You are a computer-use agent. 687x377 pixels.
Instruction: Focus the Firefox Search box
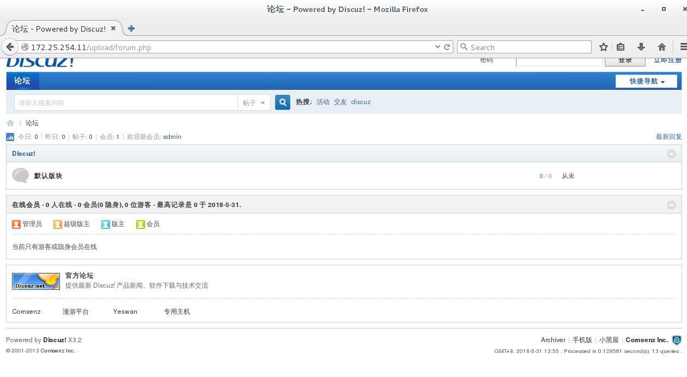point(524,47)
